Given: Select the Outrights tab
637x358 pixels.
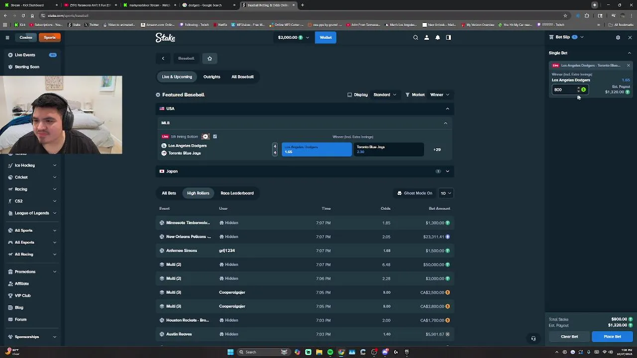Looking at the screenshot, I should pos(212,77).
